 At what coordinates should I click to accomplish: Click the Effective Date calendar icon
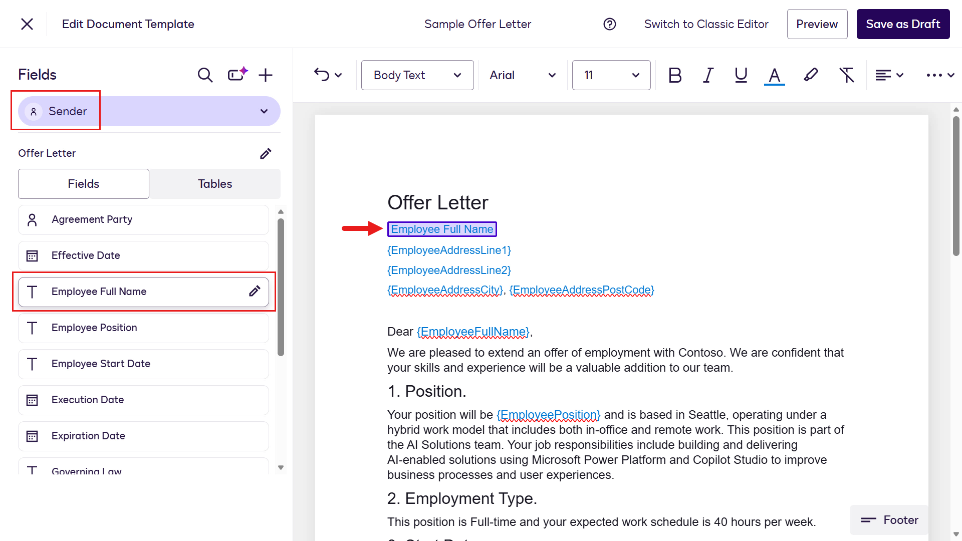pyautogui.click(x=32, y=255)
